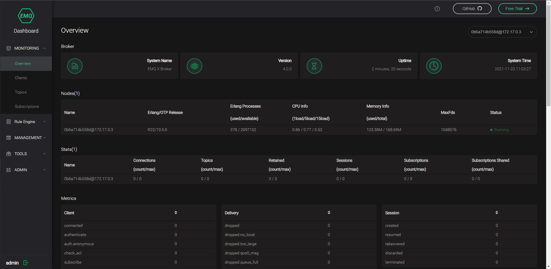Go to Subscriptions in sidebar
551x269 pixels.
tap(27, 106)
